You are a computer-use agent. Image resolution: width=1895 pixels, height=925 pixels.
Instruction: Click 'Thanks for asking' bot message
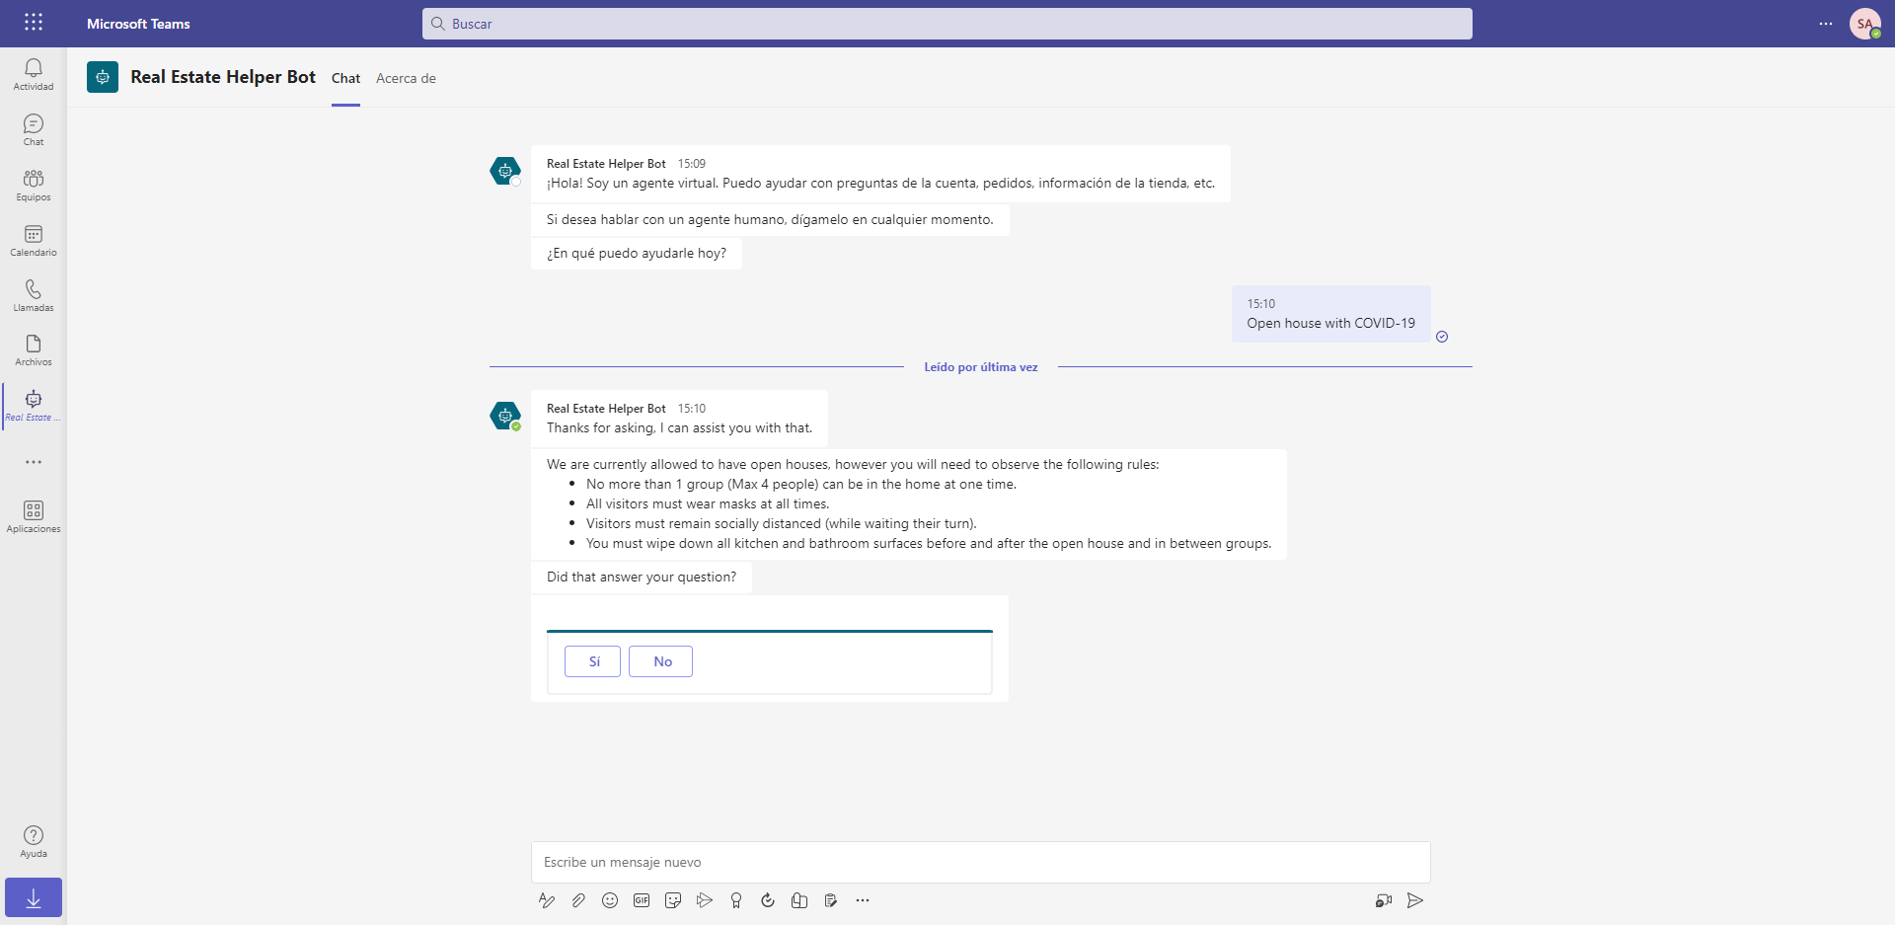pyautogui.click(x=680, y=419)
